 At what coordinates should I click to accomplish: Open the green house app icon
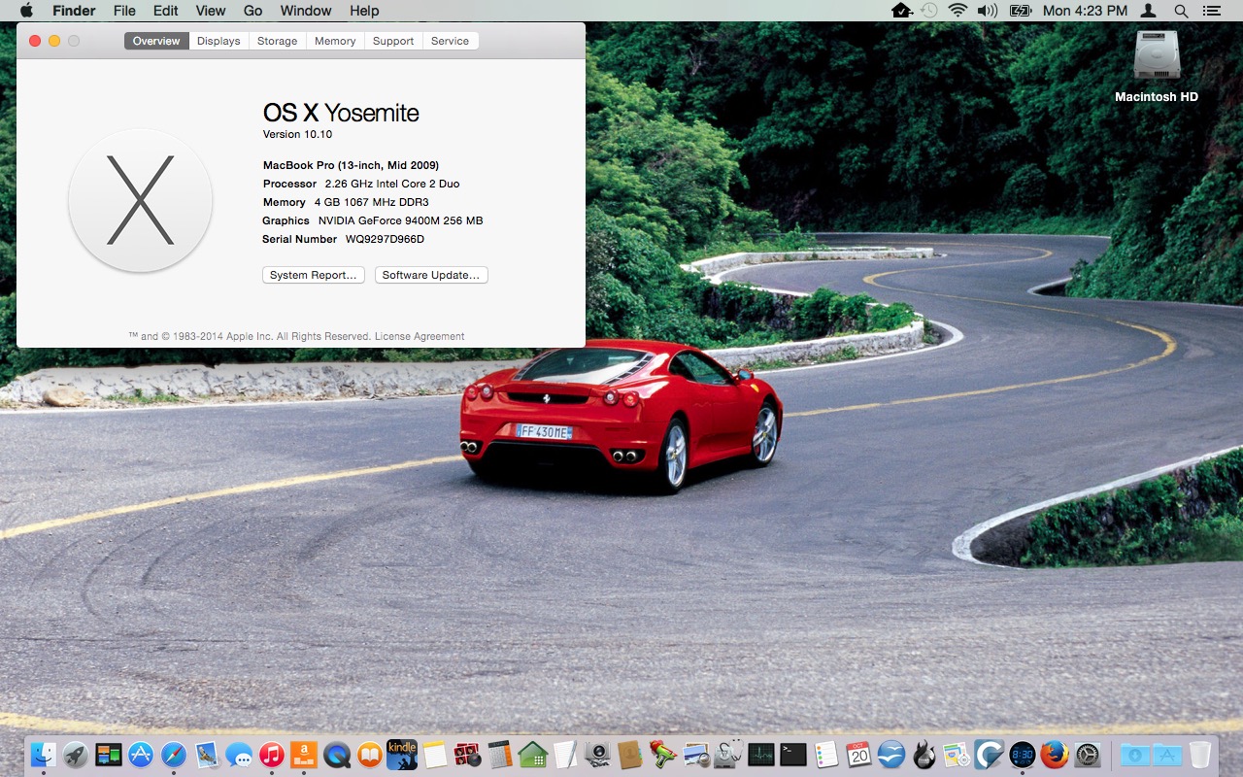click(x=532, y=755)
